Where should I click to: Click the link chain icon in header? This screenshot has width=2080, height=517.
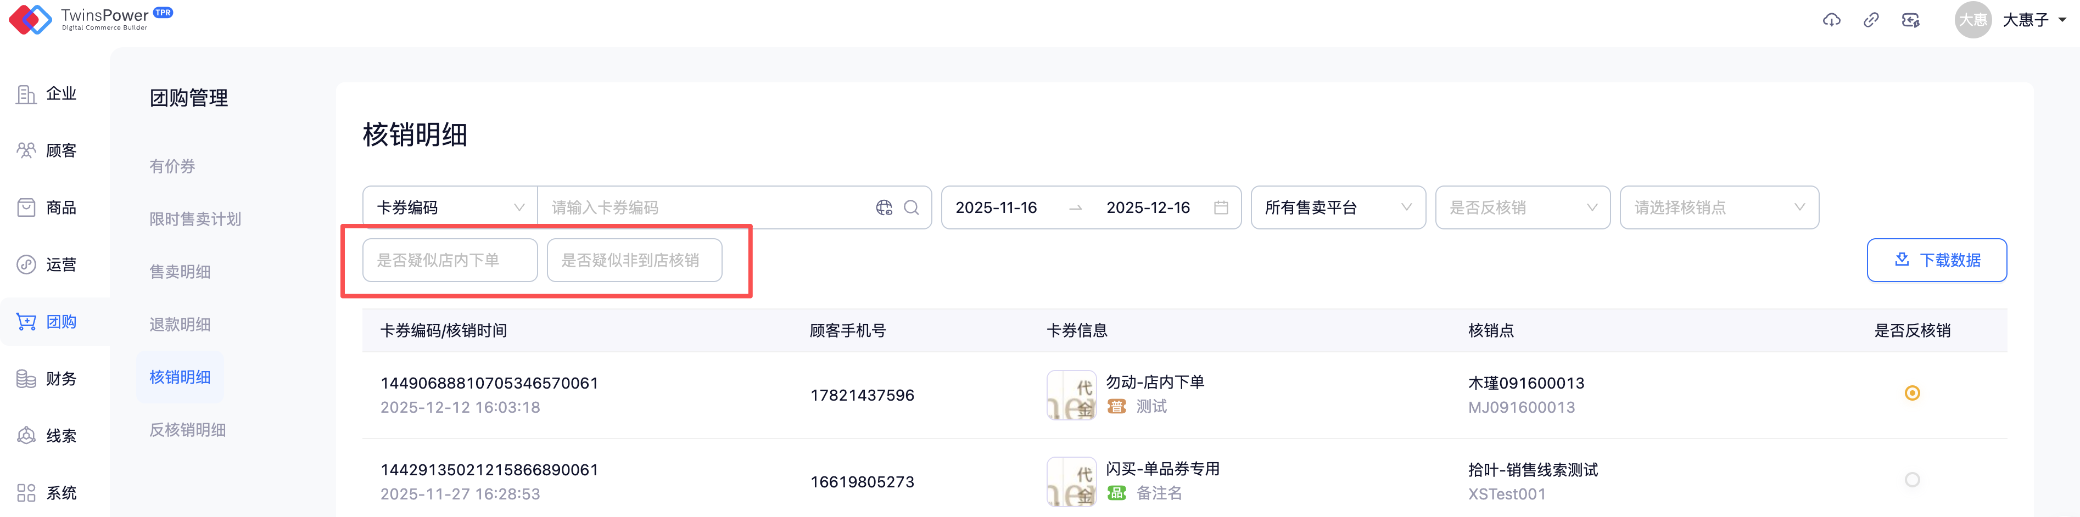tap(1871, 20)
